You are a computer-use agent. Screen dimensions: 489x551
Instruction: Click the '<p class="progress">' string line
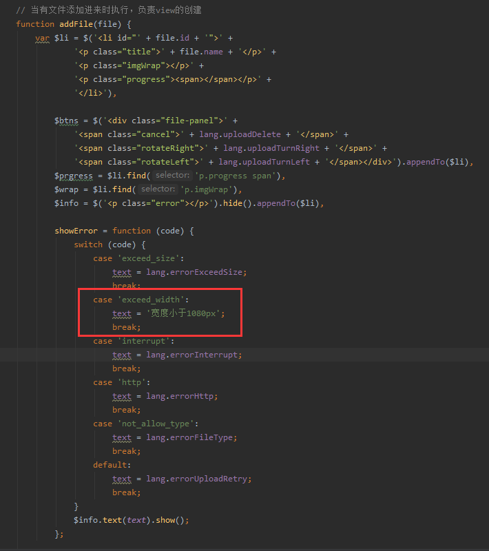168,79
